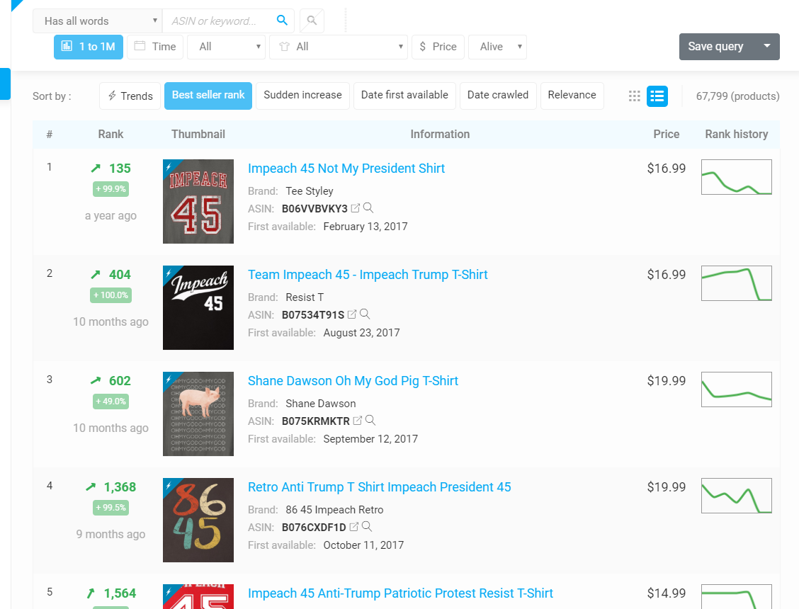799x609 pixels.
Task: Click the '67,799 (products)' count
Action: (737, 96)
